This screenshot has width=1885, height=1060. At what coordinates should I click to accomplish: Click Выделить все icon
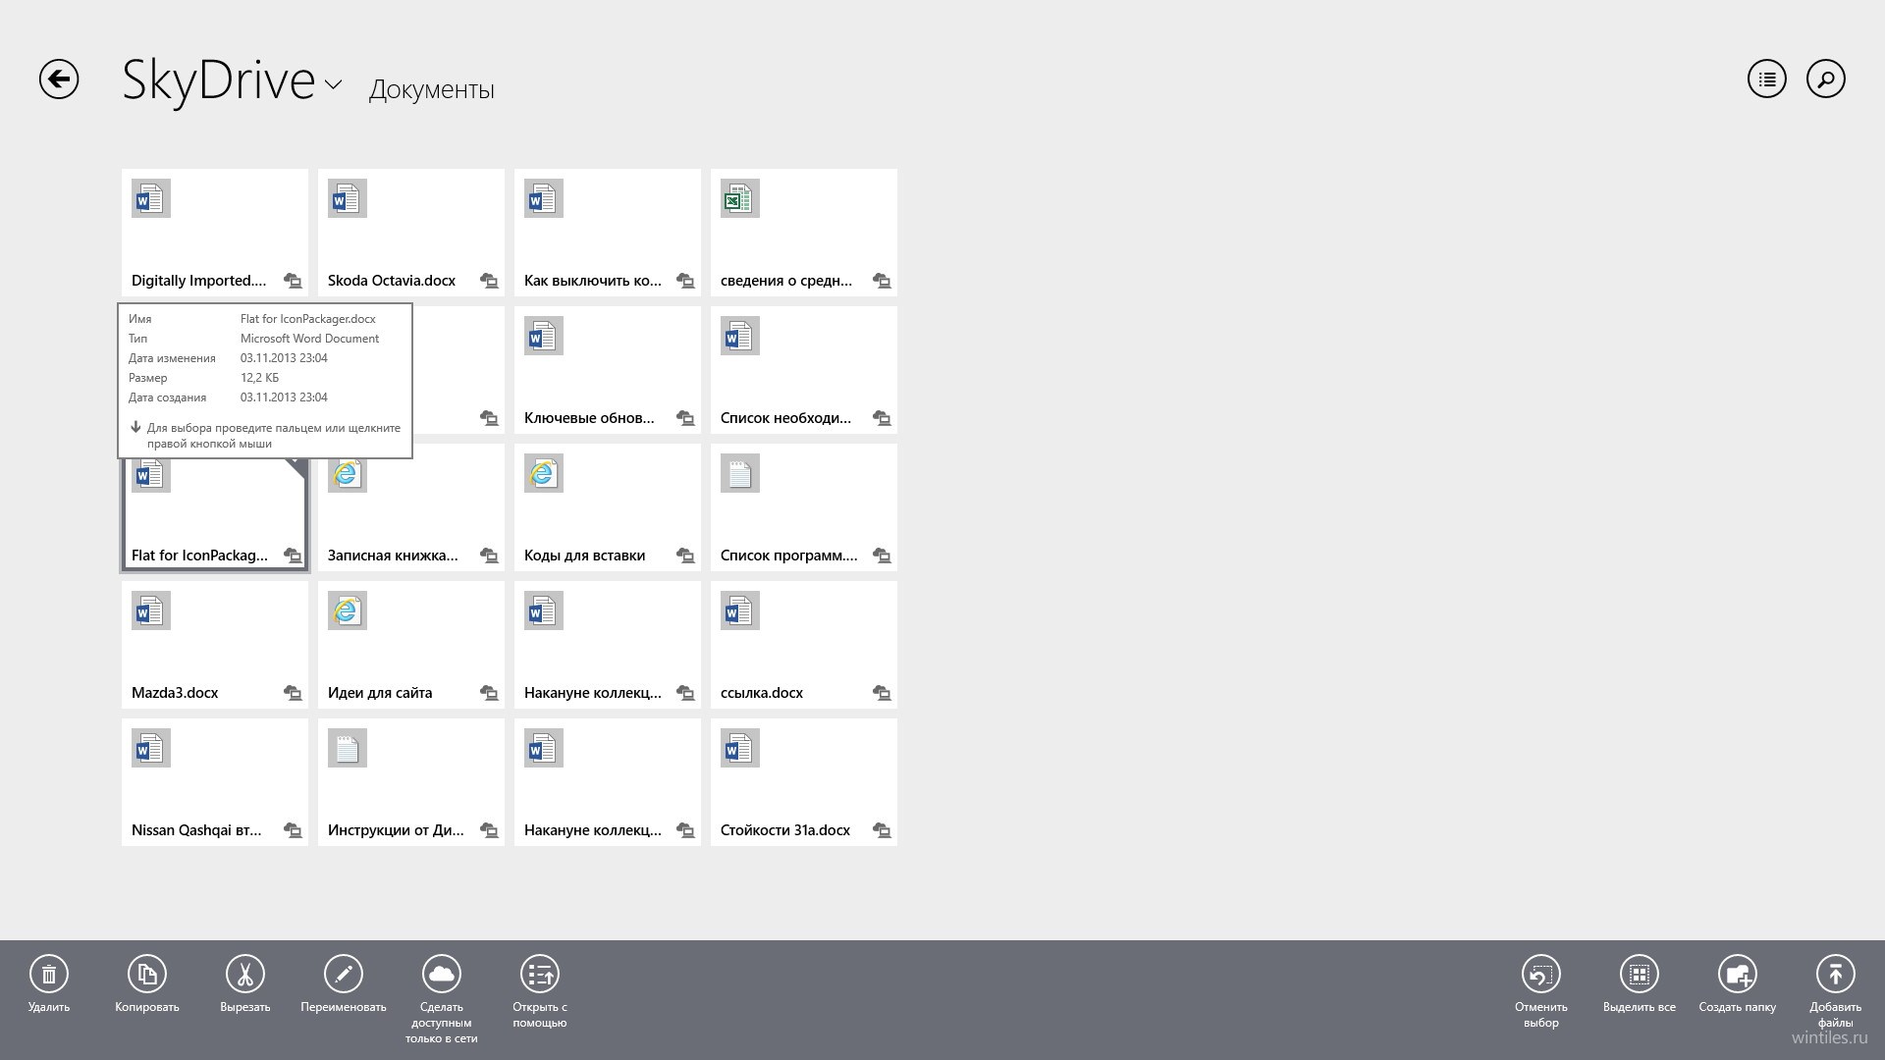1640,974
